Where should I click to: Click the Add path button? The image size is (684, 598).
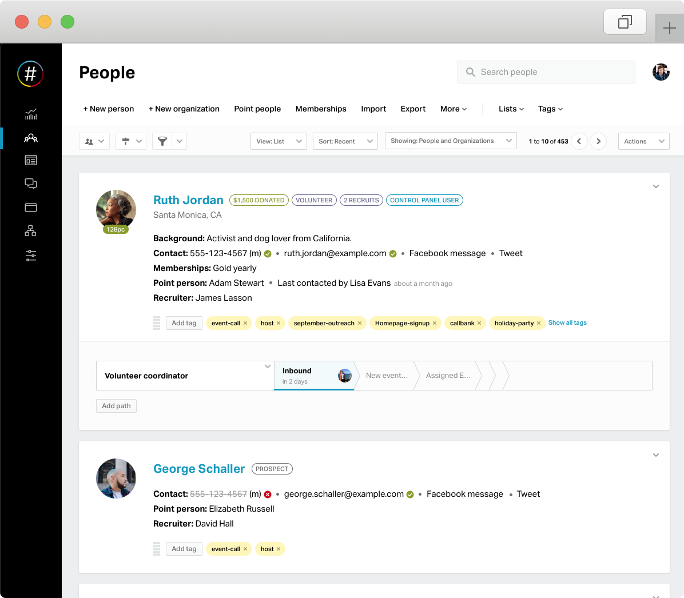116,406
